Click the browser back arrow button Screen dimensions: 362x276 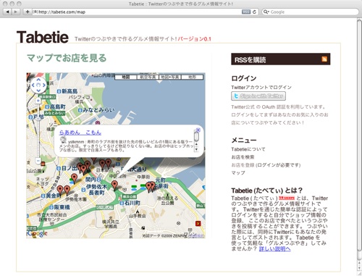7,12
